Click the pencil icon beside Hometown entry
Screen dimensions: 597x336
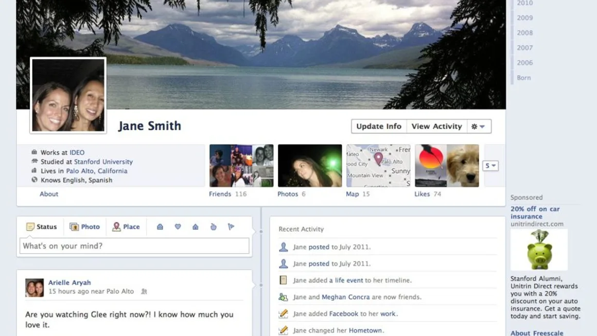(283, 330)
